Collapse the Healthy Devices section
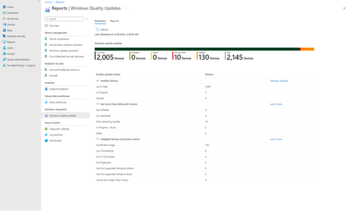Viewport: 351px width, 211px height. point(98,80)
